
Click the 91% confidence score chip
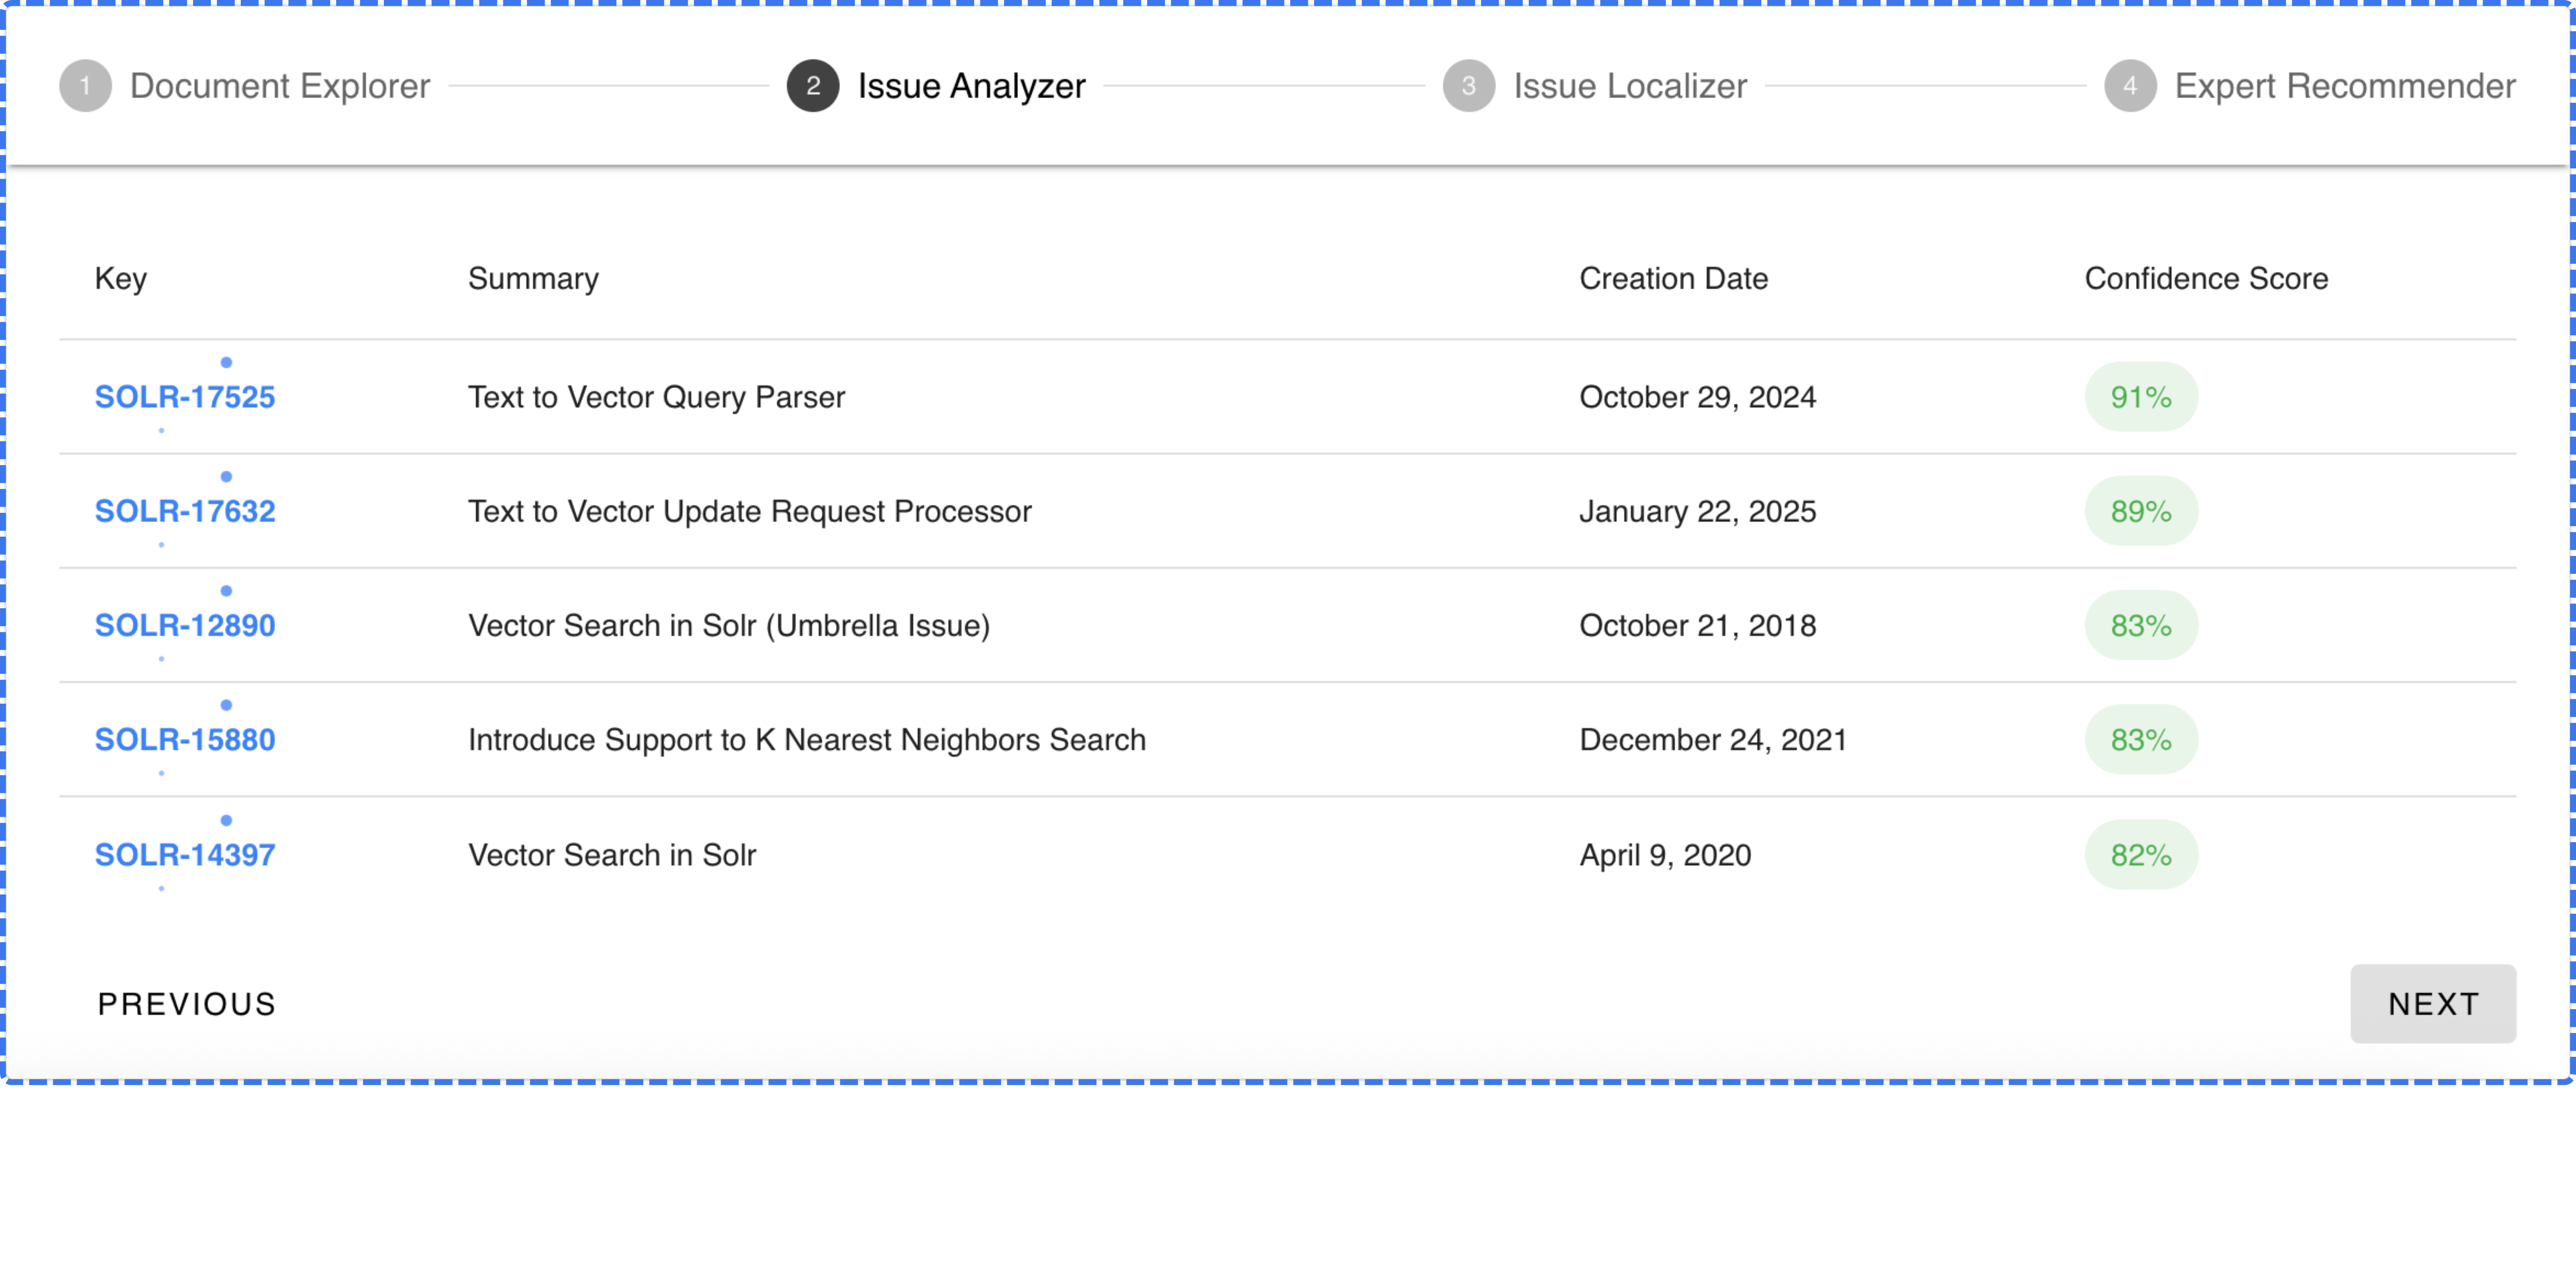(2140, 397)
